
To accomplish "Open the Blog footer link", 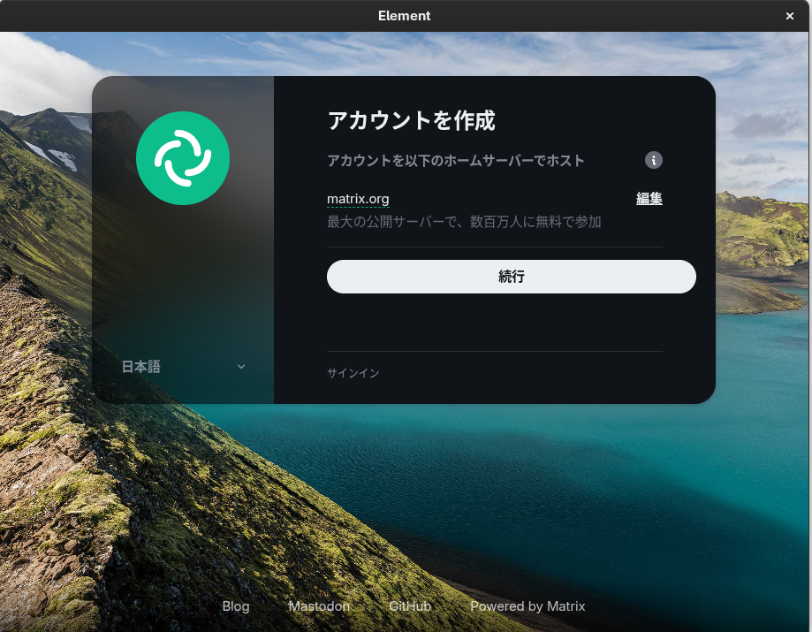I will point(236,606).
